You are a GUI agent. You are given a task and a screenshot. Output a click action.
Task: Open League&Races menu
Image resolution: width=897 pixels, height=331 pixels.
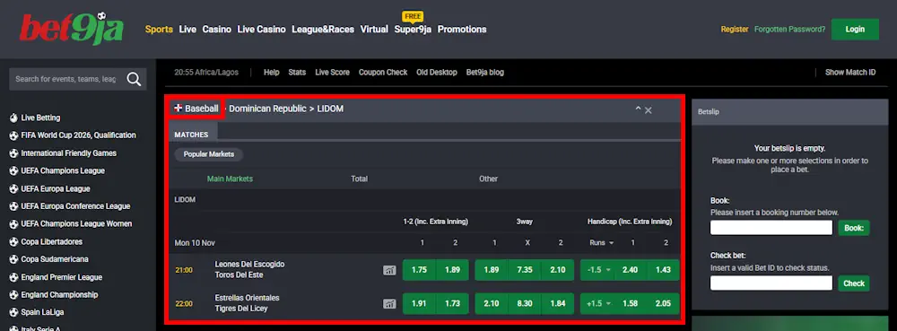point(323,30)
